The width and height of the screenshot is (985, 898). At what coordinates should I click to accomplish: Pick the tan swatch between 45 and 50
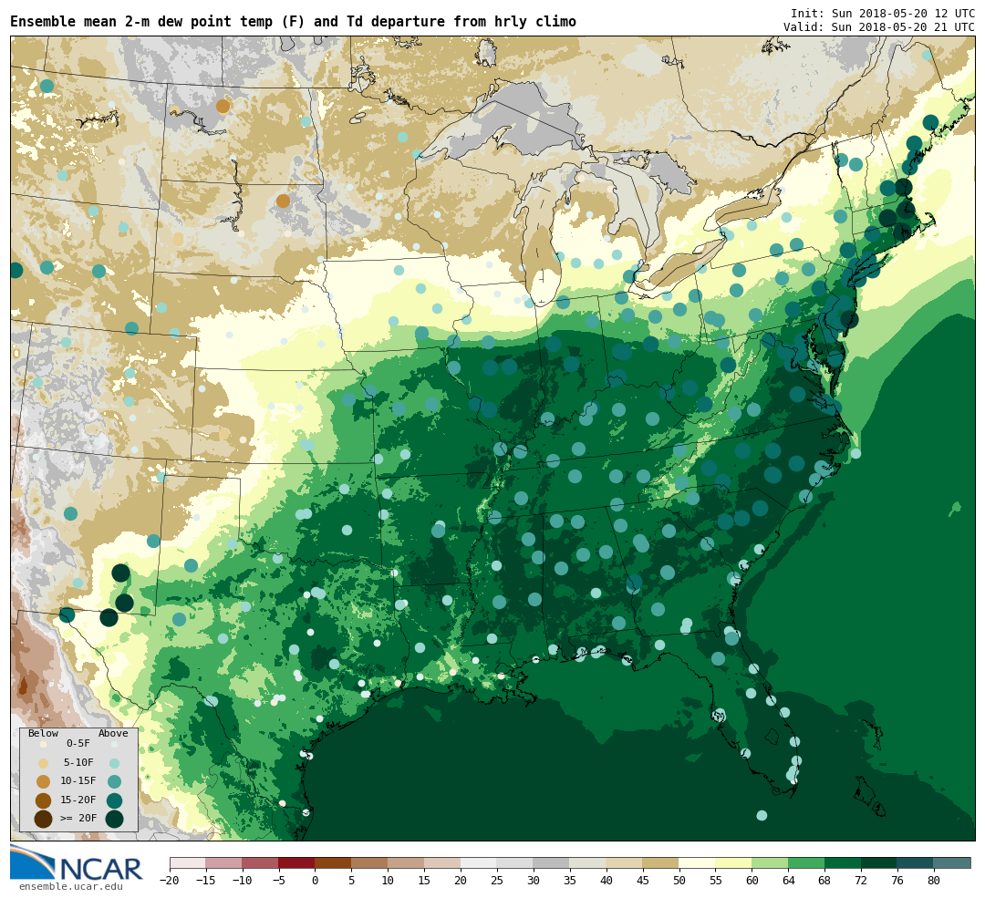661,862
